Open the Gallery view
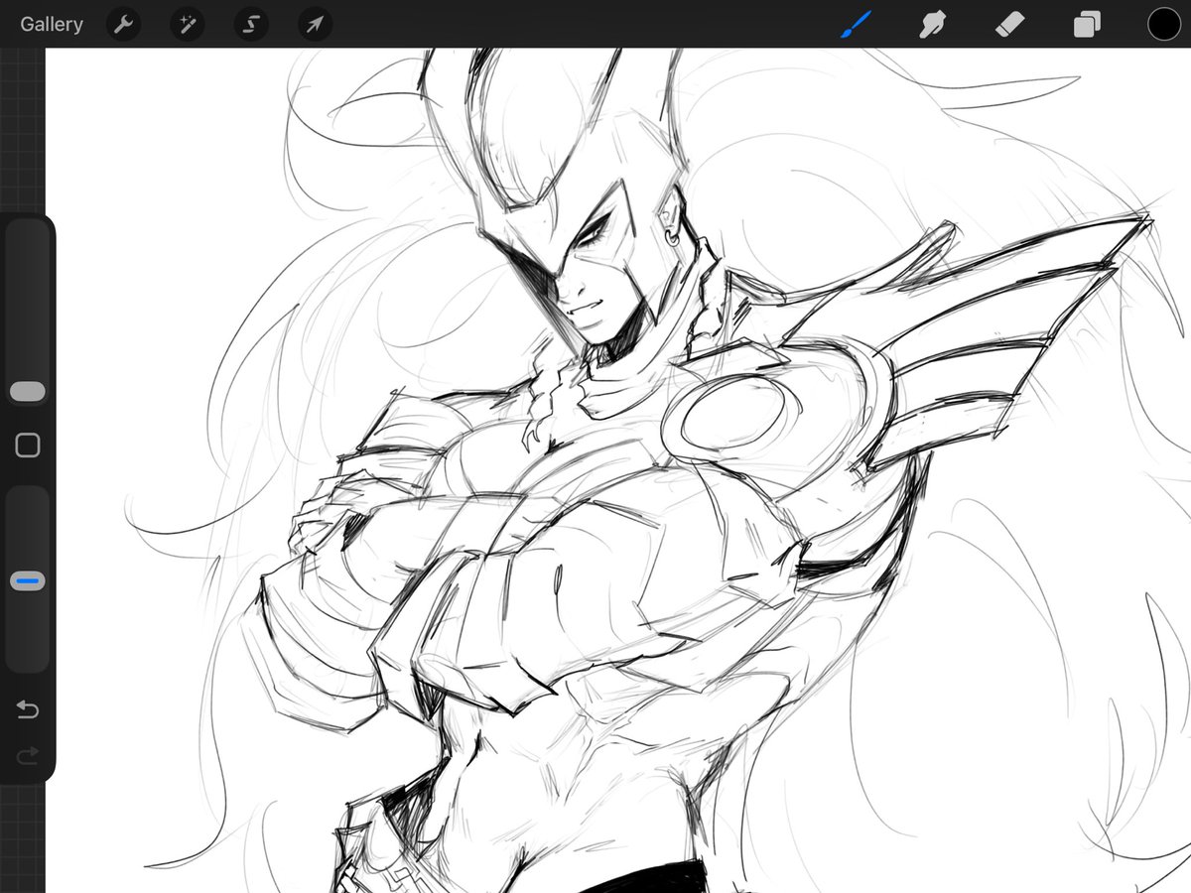 tap(52, 24)
